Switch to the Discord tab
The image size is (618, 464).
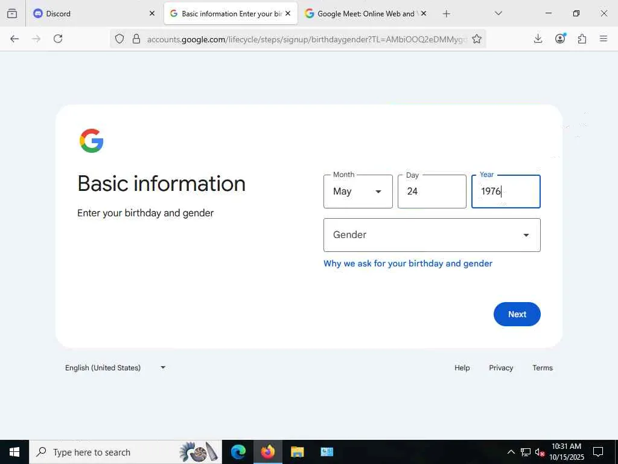(94, 13)
